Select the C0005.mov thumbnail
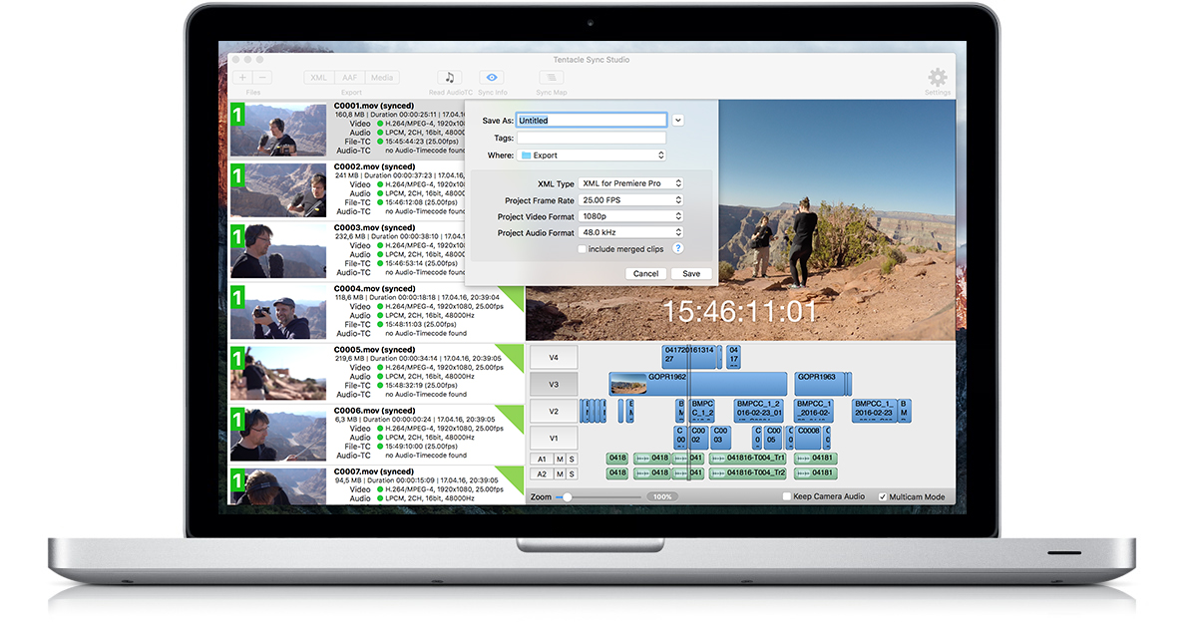The width and height of the screenshot is (1197, 628). point(278,373)
